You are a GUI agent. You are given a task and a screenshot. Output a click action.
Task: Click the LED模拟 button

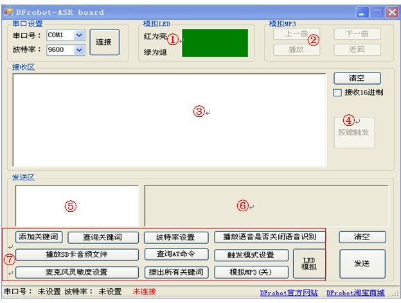click(309, 264)
